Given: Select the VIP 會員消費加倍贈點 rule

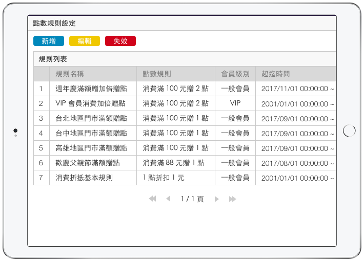Looking at the screenshot, I should tap(90, 104).
